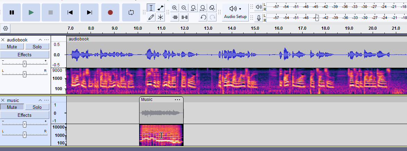The width and height of the screenshot is (407, 151).
Task: Click audiobook vertical scale at 0.0
Action: point(57,55)
